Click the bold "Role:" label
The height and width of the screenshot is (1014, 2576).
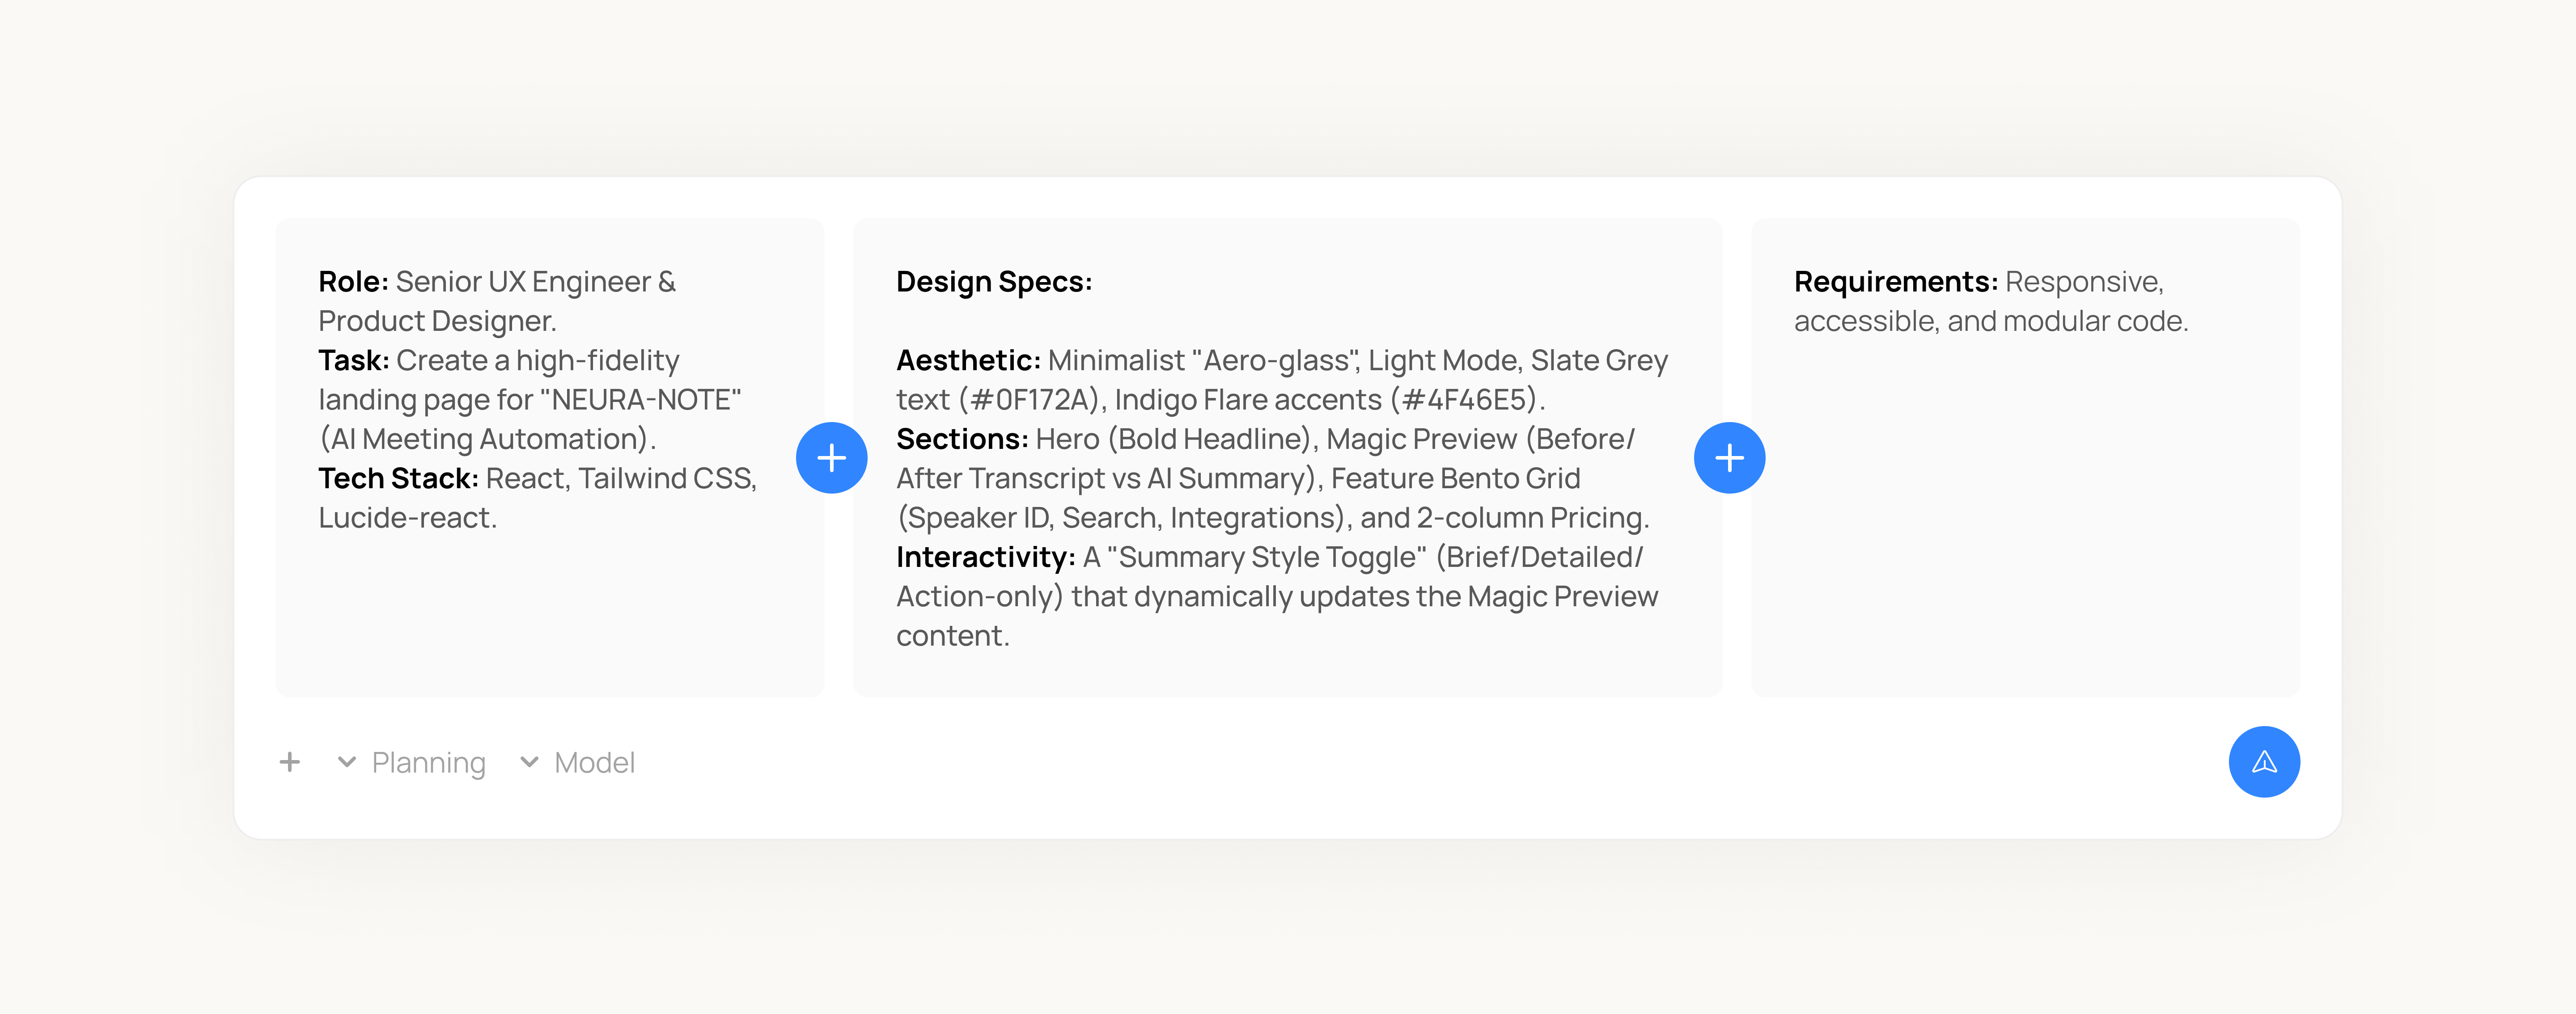[x=353, y=282]
